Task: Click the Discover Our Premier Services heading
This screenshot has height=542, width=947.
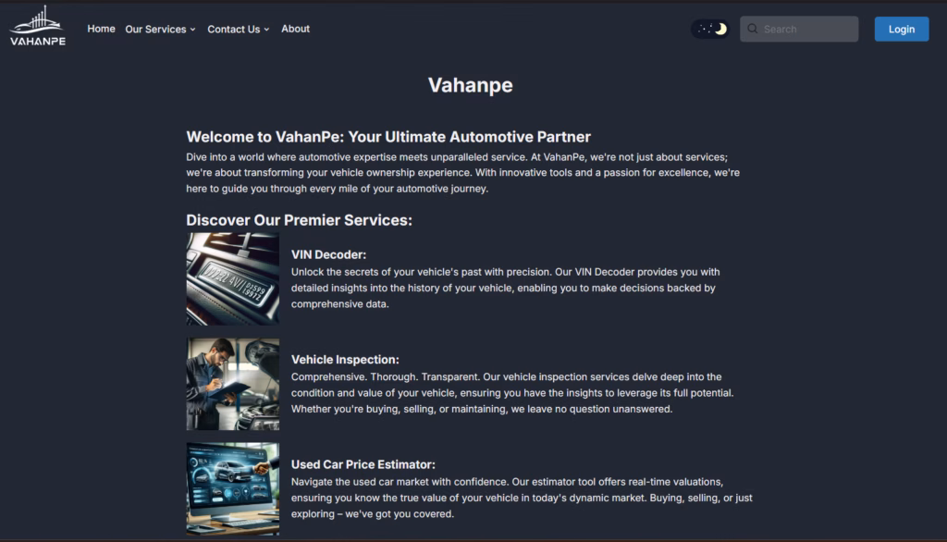Action: 299,220
